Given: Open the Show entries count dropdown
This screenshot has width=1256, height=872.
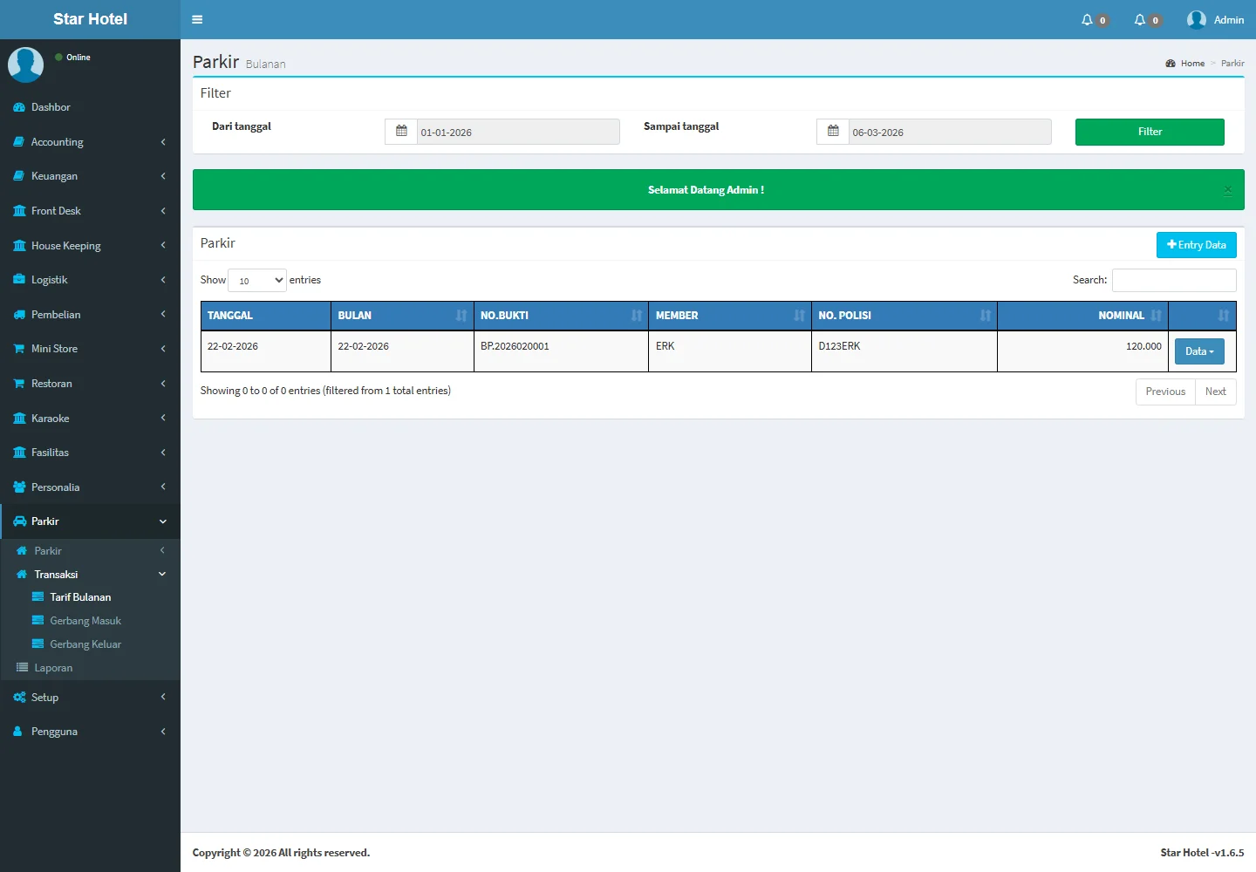Looking at the screenshot, I should (257, 280).
